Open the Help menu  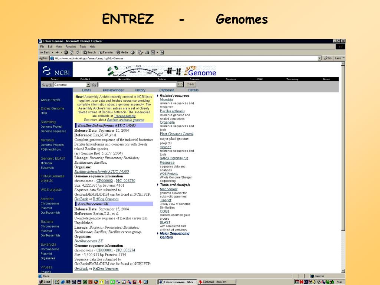[x=92, y=46]
